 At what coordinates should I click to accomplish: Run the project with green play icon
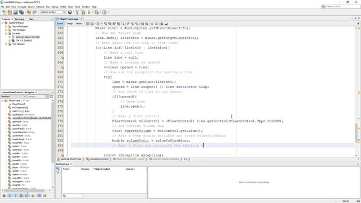coord(89,12)
